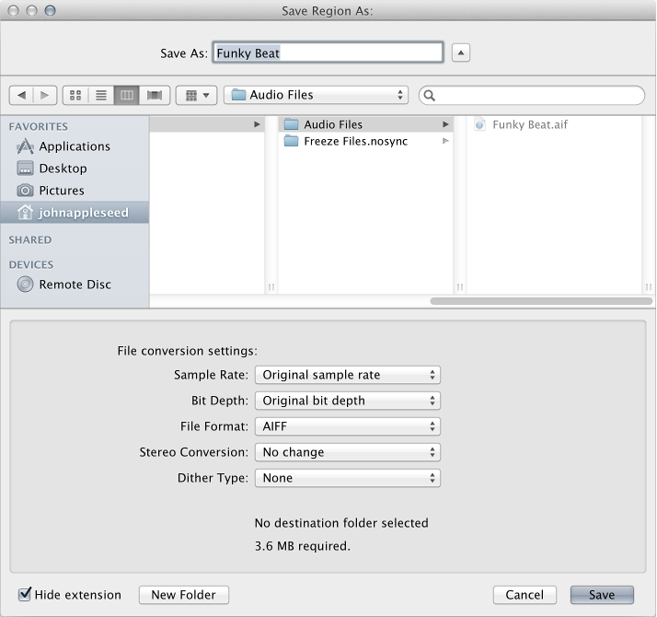
Task: Open the Dither Type dropdown
Action: pyautogui.click(x=348, y=478)
